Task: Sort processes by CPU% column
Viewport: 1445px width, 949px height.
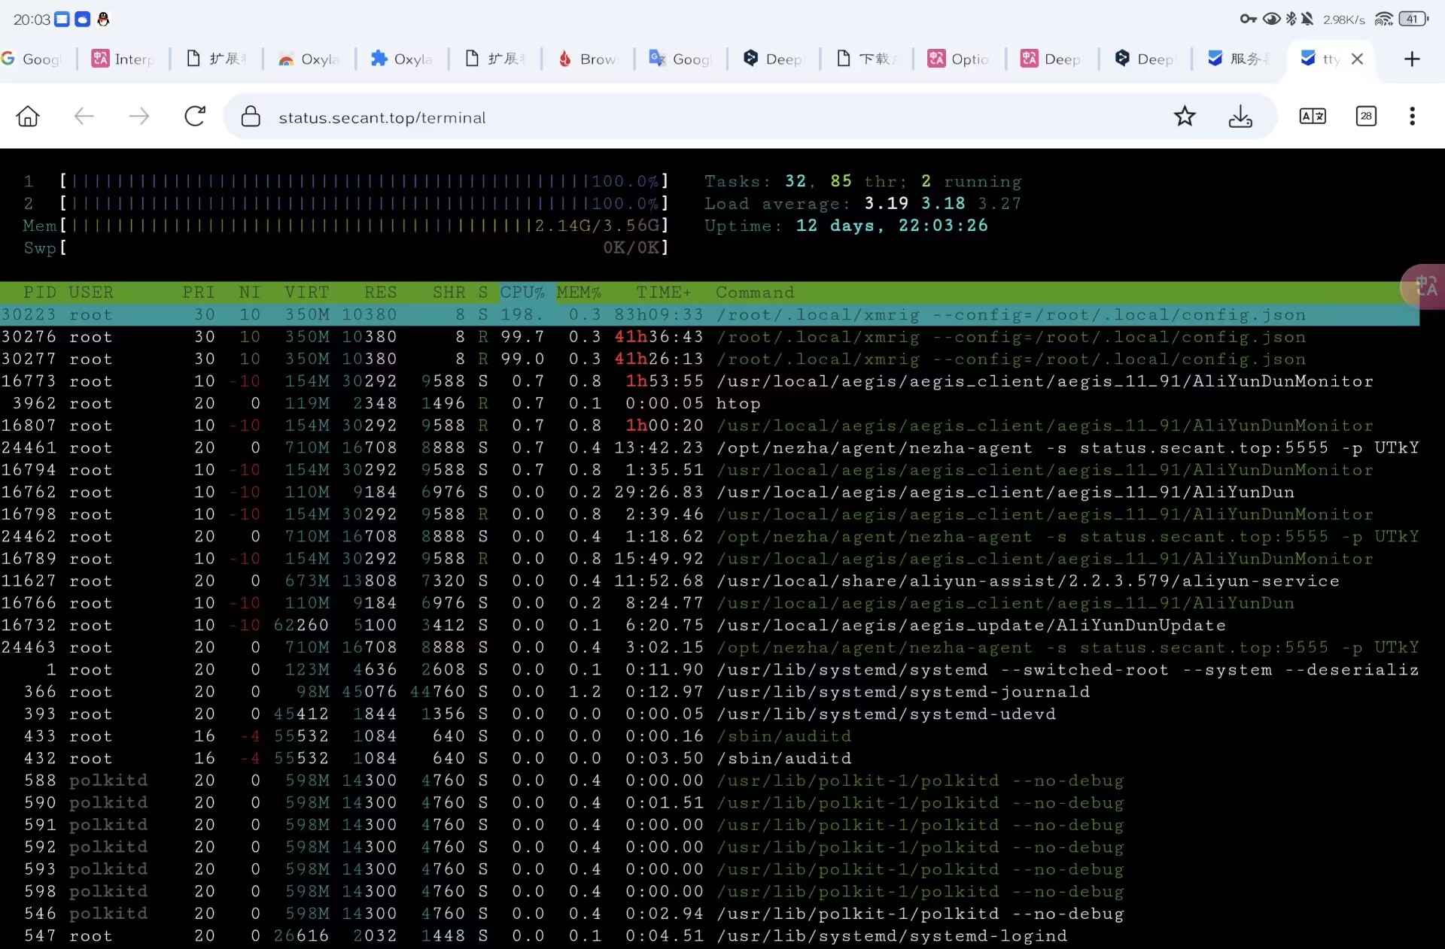Action: click(522, 292)
